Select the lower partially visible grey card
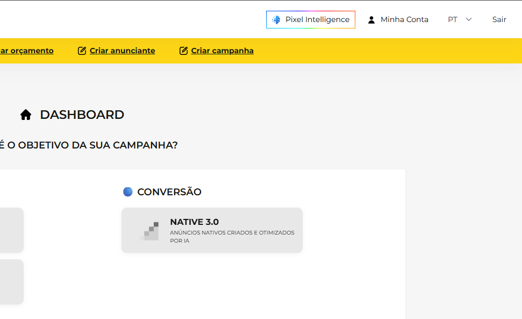The width and height of the screenshot is (522, 319). 12,282
